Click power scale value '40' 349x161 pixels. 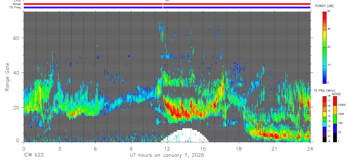[329, 11]
